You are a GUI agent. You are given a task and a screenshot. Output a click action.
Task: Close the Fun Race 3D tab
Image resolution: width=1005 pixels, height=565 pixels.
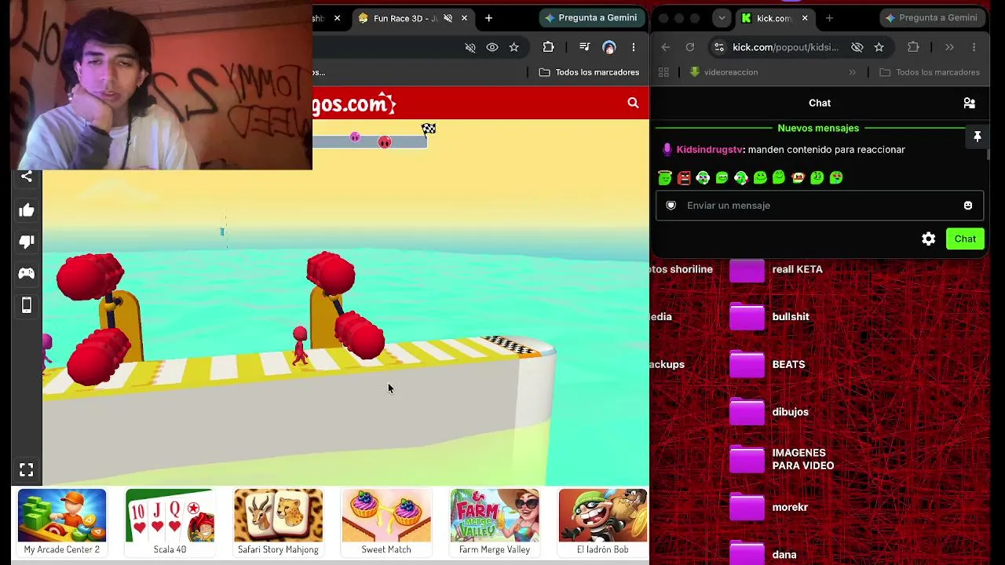coord(464,18)
